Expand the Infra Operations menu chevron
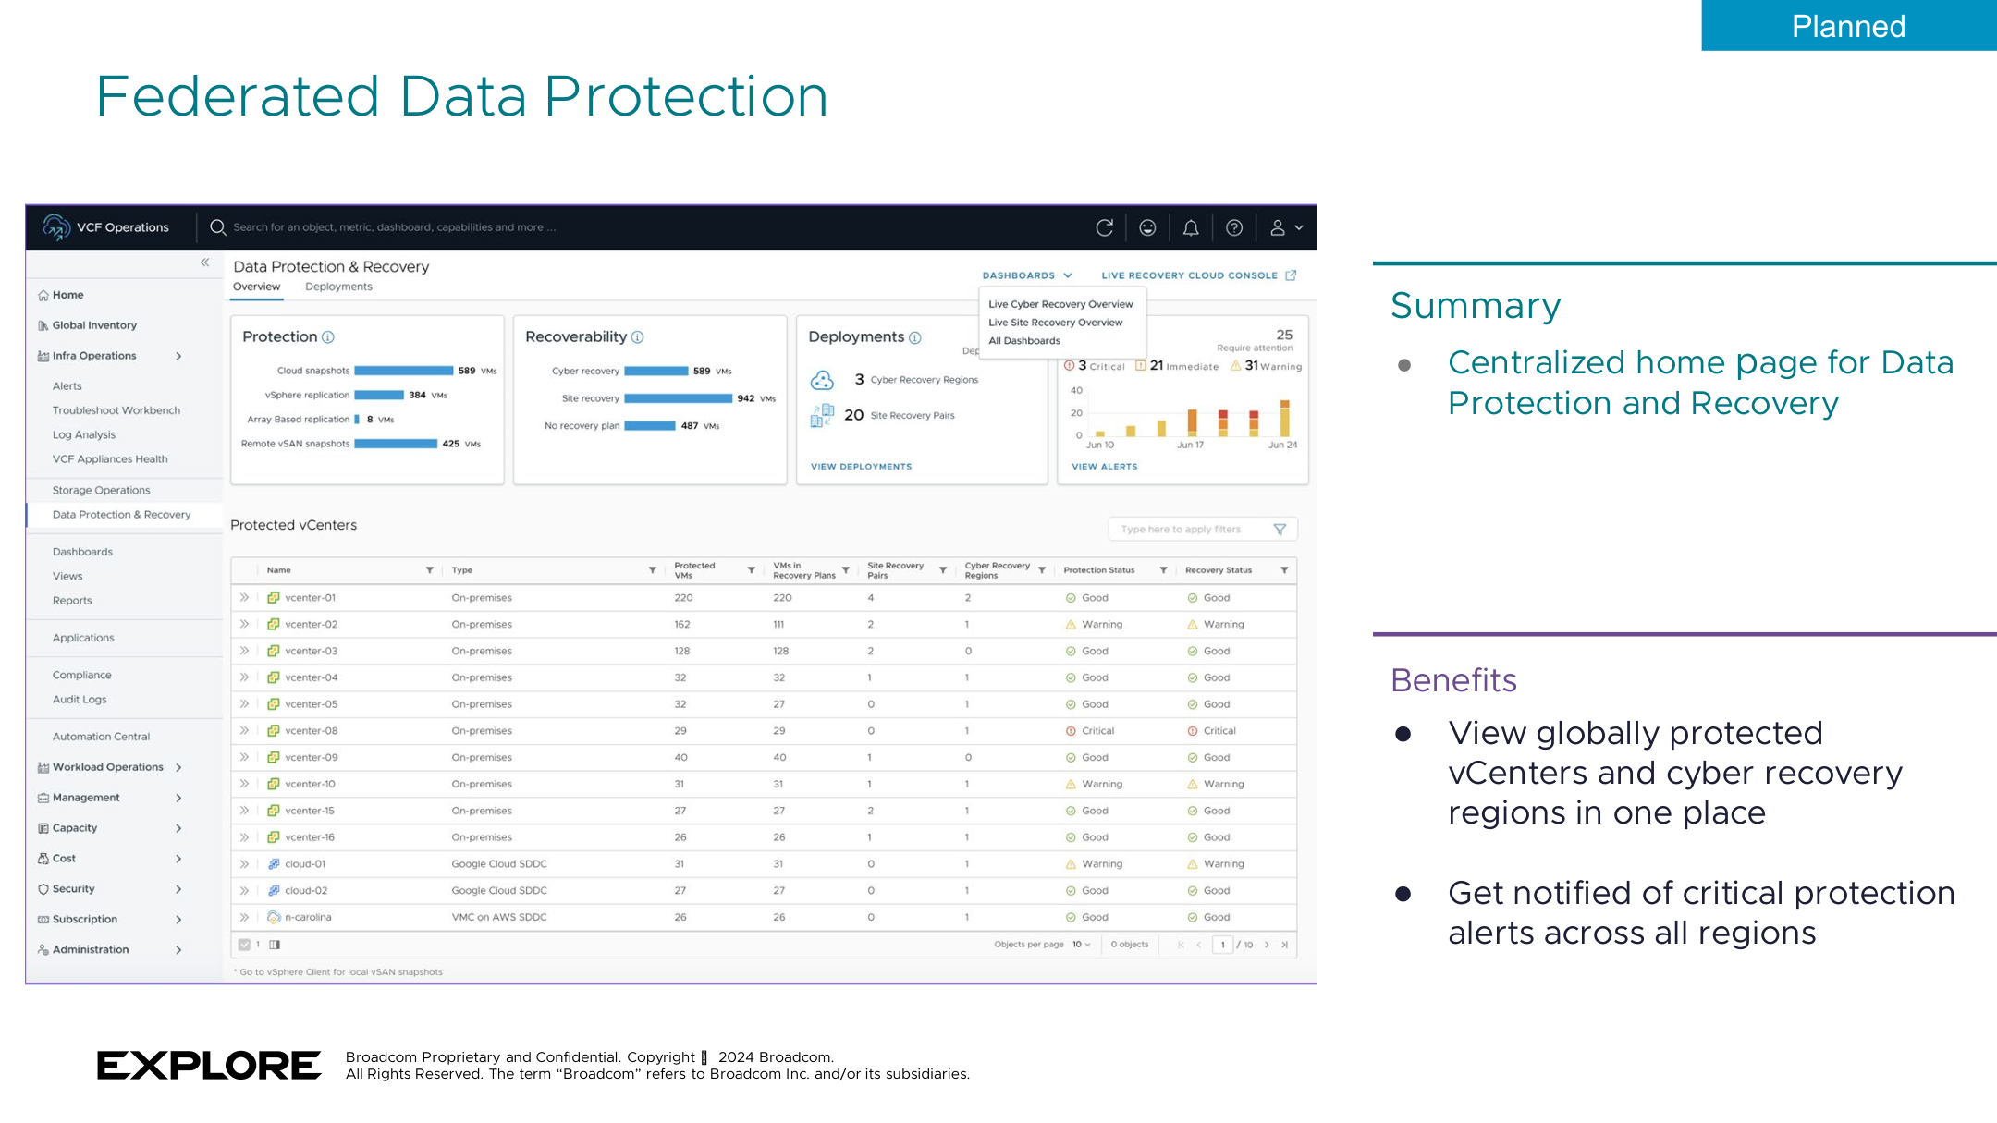1997x1123 pixels. (184, 355)
